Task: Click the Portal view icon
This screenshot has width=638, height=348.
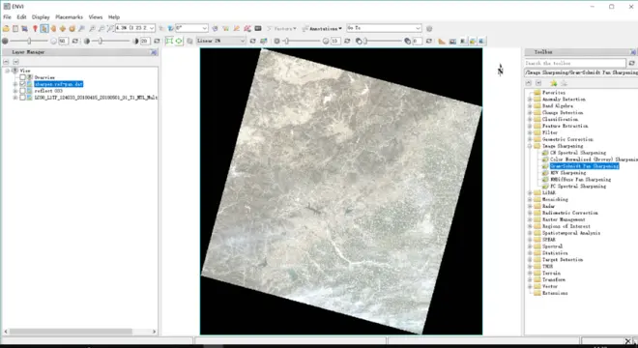Action: click(452, 42)
